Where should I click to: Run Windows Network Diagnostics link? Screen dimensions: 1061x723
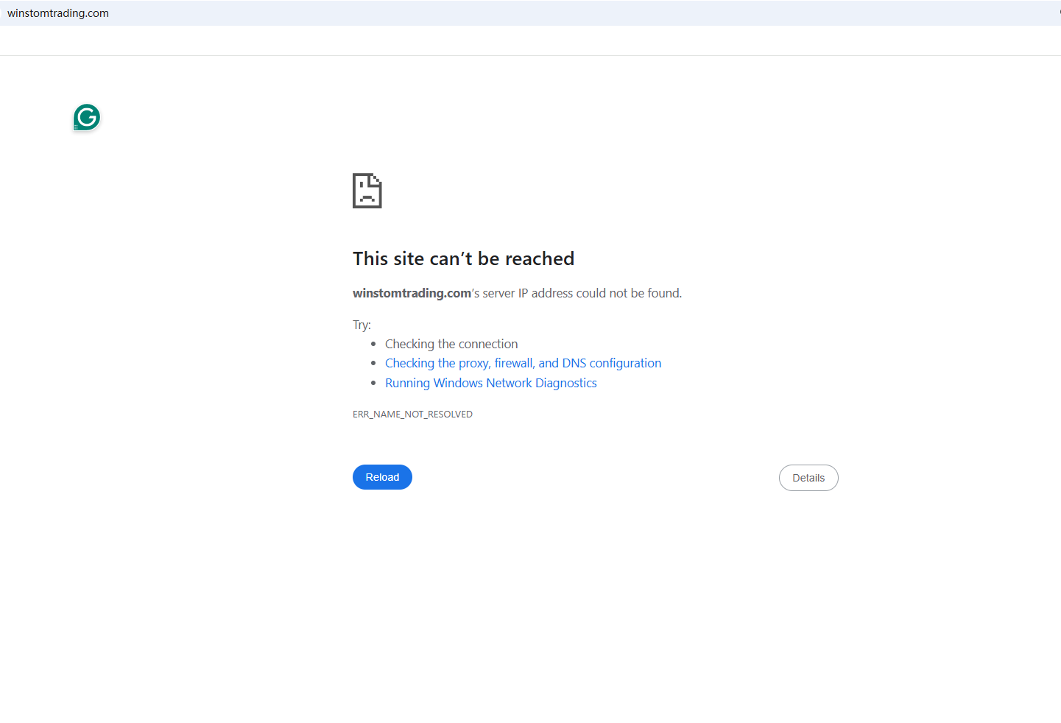click(x=491, y=383)
